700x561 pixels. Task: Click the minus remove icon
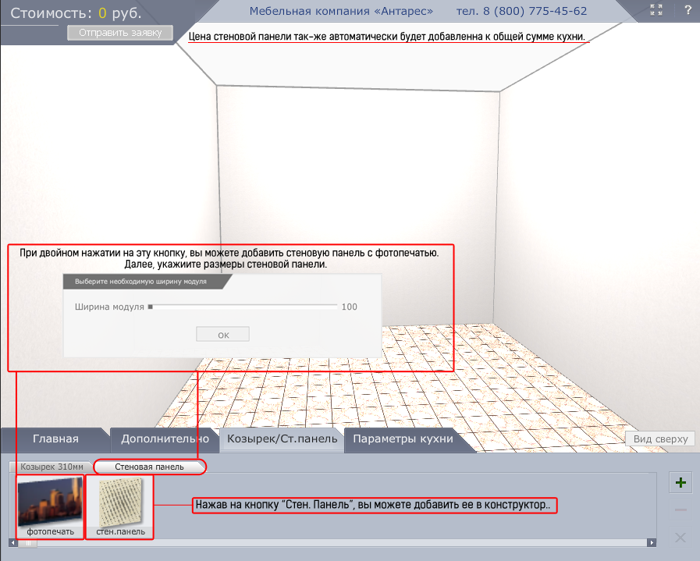tap(680, 510)
